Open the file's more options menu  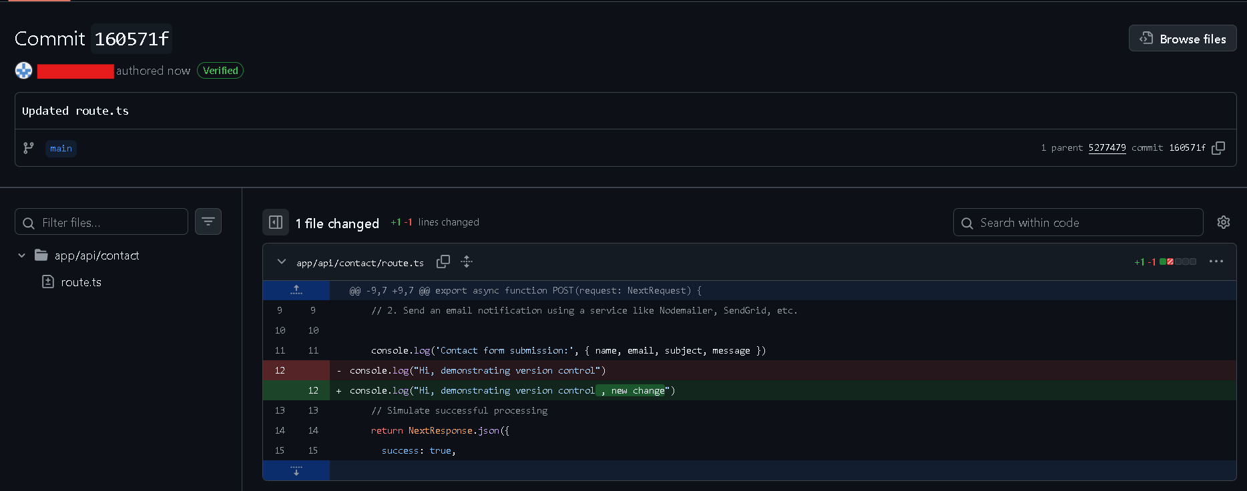1216,262
